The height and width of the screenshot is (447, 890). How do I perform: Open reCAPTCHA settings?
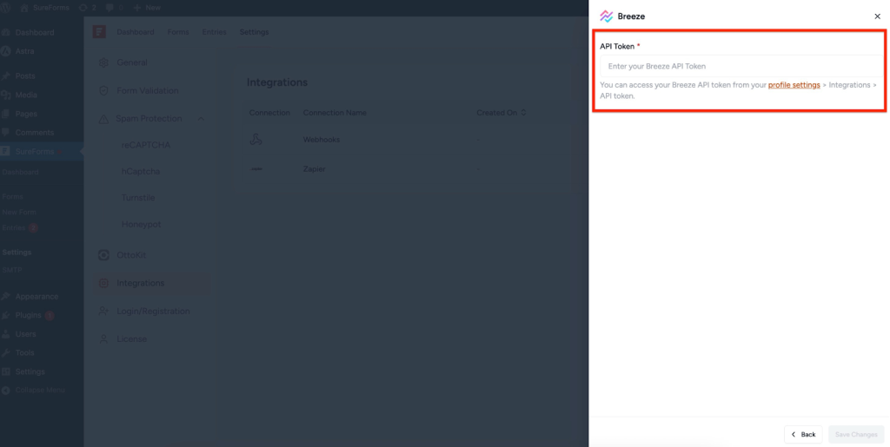pos(146,145)
